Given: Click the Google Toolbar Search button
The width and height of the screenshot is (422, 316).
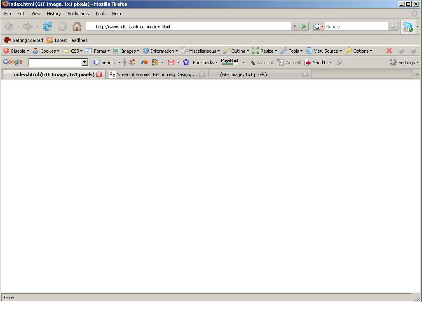Looking at the screenshot, I should click(x=104, y=63).
